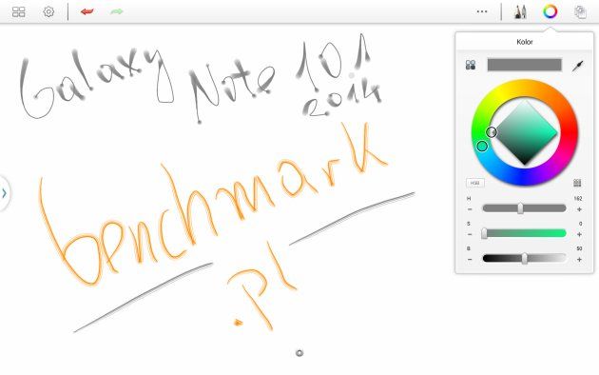The width and height of the screenshot is (599, 375).
Task: Click the saturation value 0
Action: (x=580, y=224)
